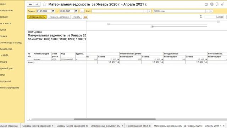The height and width of the screenshot is (128, 227).
Task: Collapse the leftmost column group
Action: [109, 24]
